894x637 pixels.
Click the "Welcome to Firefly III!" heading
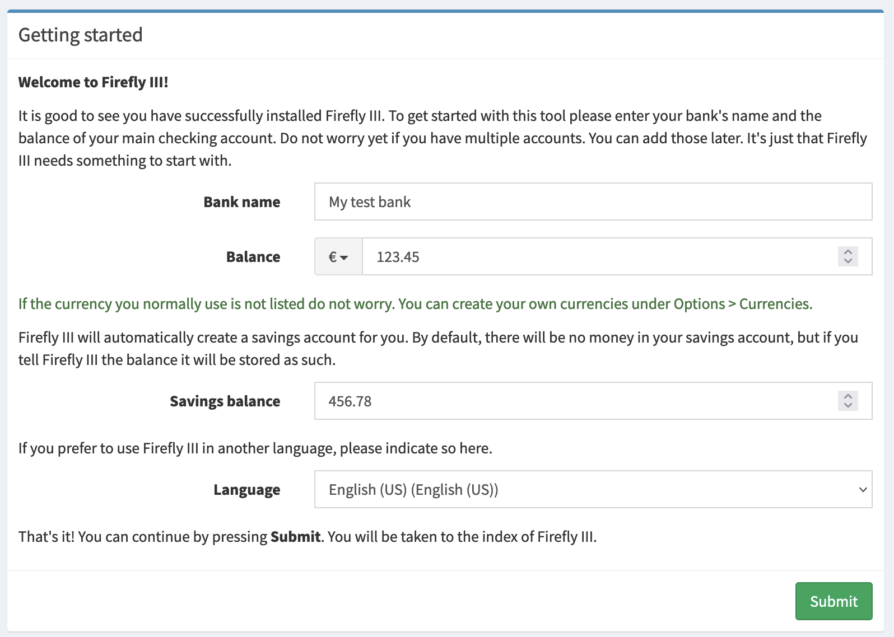click(93, 82)
